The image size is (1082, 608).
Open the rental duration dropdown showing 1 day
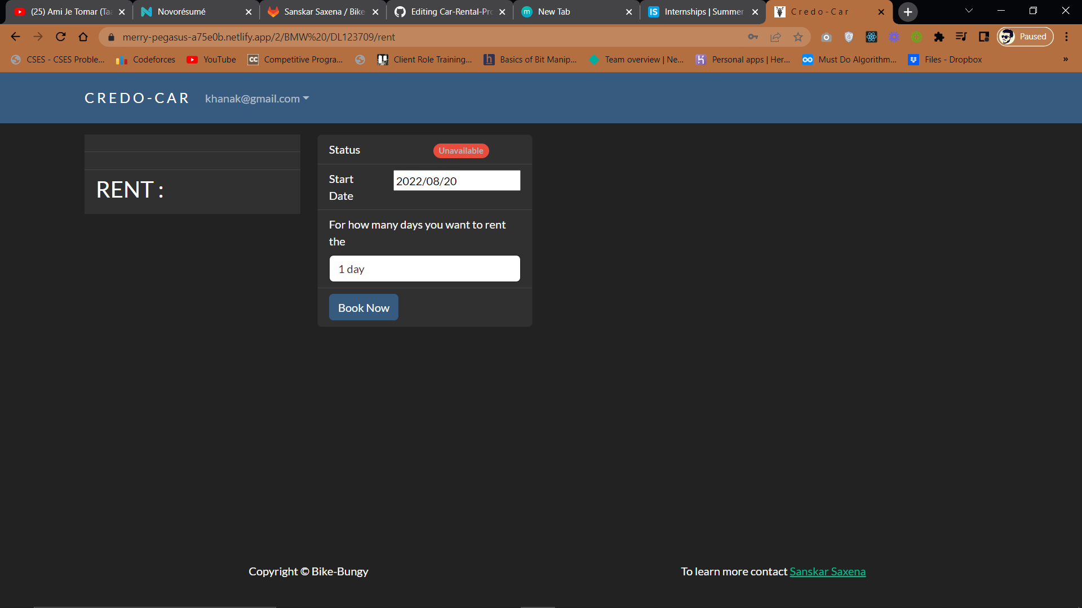point(424,269)
